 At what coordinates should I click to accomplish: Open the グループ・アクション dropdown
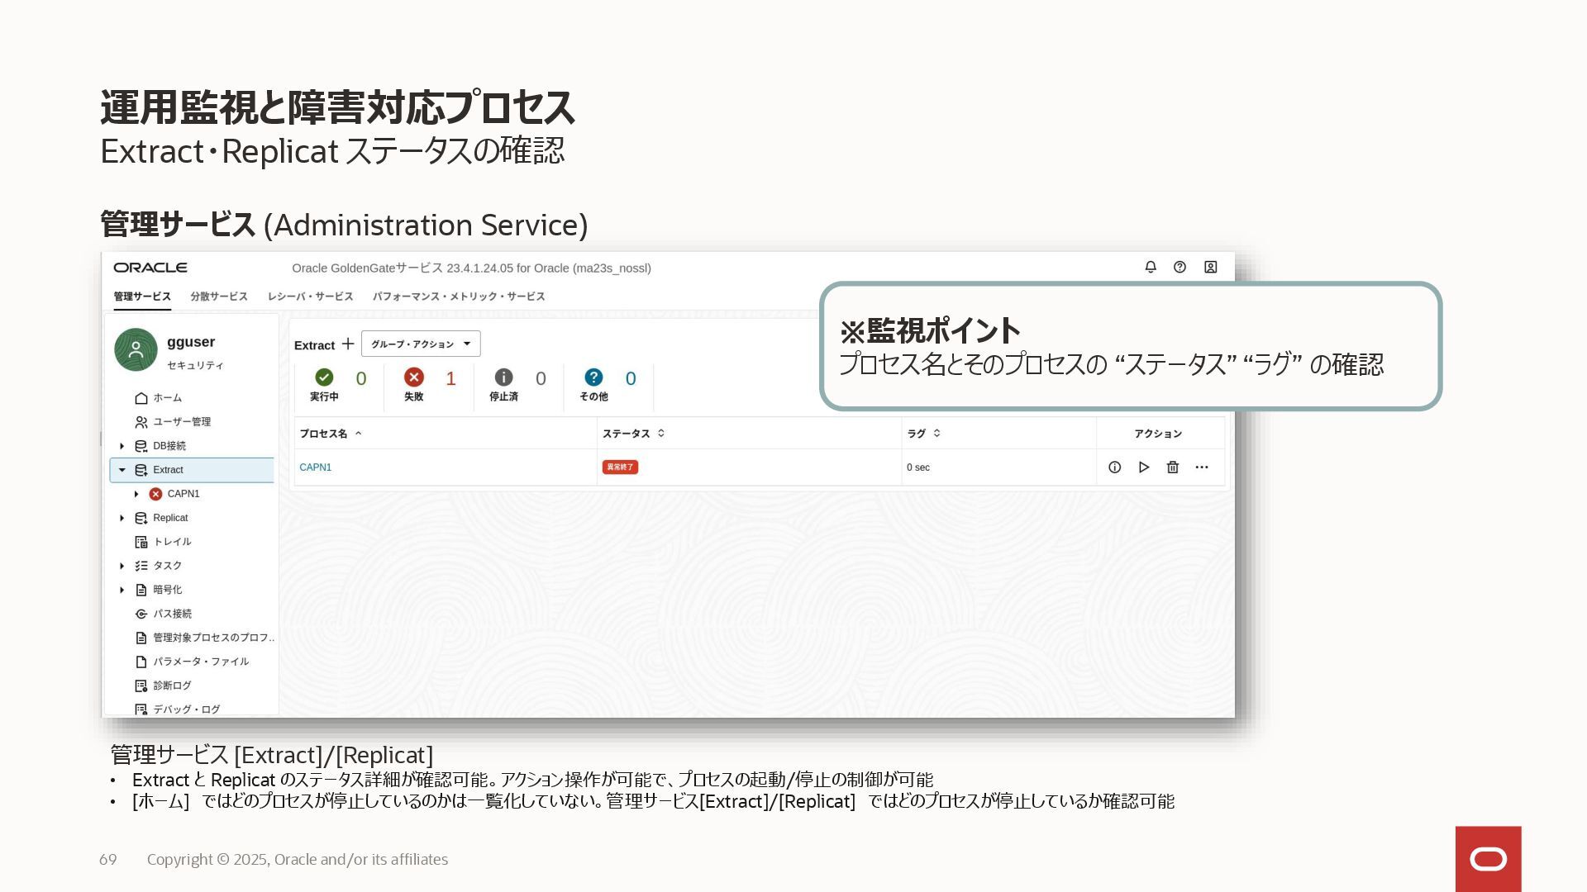click(421, 344)
